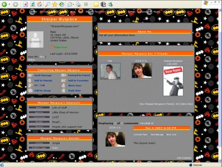Screen dimensions: 222x167
Task: Click the Add Comment link
Action: [x=184, y=158]
